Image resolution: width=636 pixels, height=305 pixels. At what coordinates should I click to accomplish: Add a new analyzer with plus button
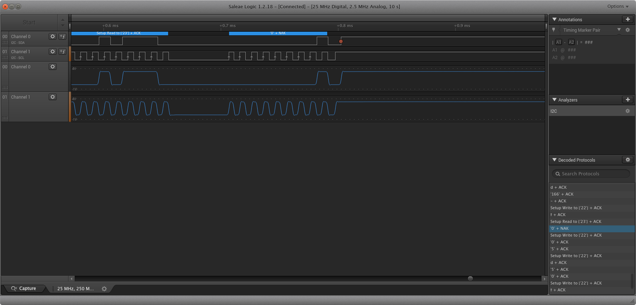[628, 100]
